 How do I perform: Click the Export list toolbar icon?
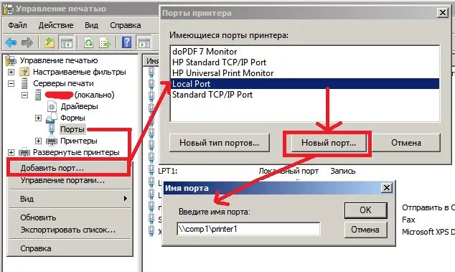[x=105, y=43]
